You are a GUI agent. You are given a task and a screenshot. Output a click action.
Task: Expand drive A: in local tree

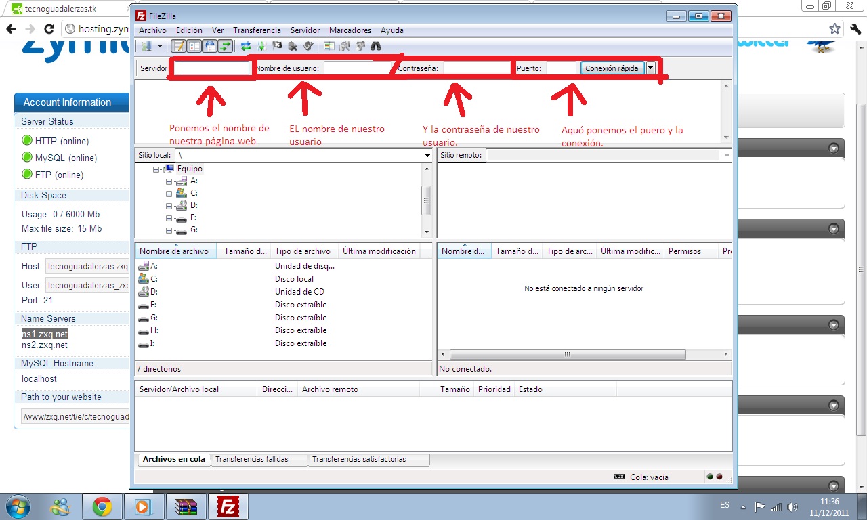(x=169, y=181)
